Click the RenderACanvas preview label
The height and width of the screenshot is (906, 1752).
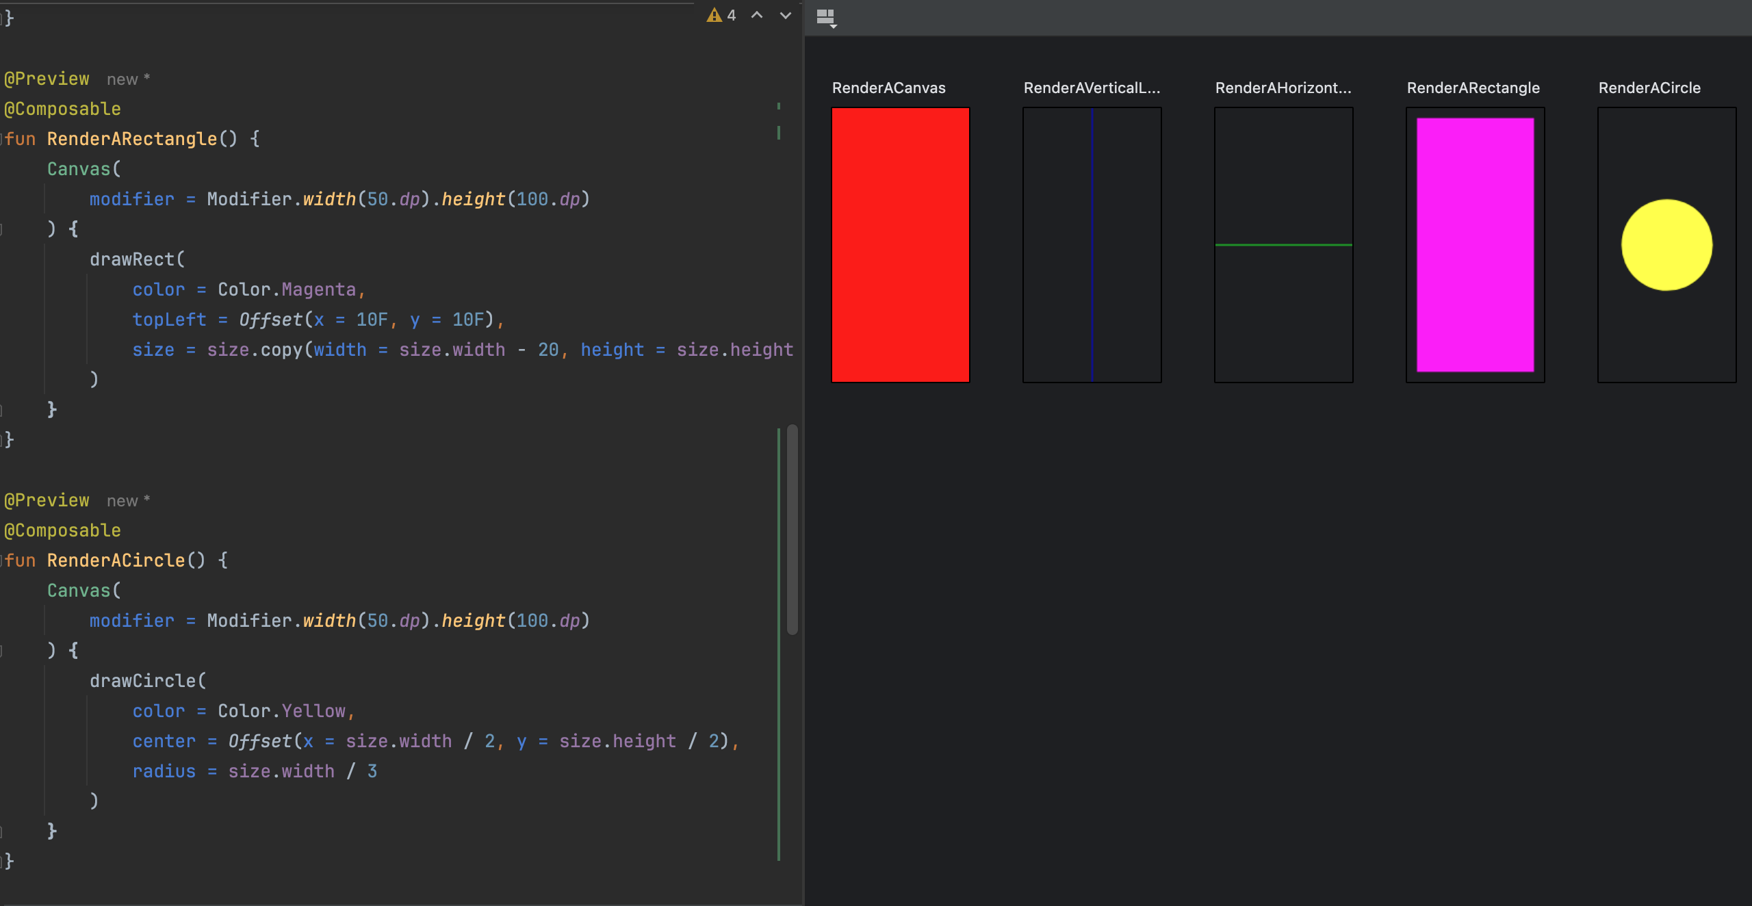pos(889,88)
